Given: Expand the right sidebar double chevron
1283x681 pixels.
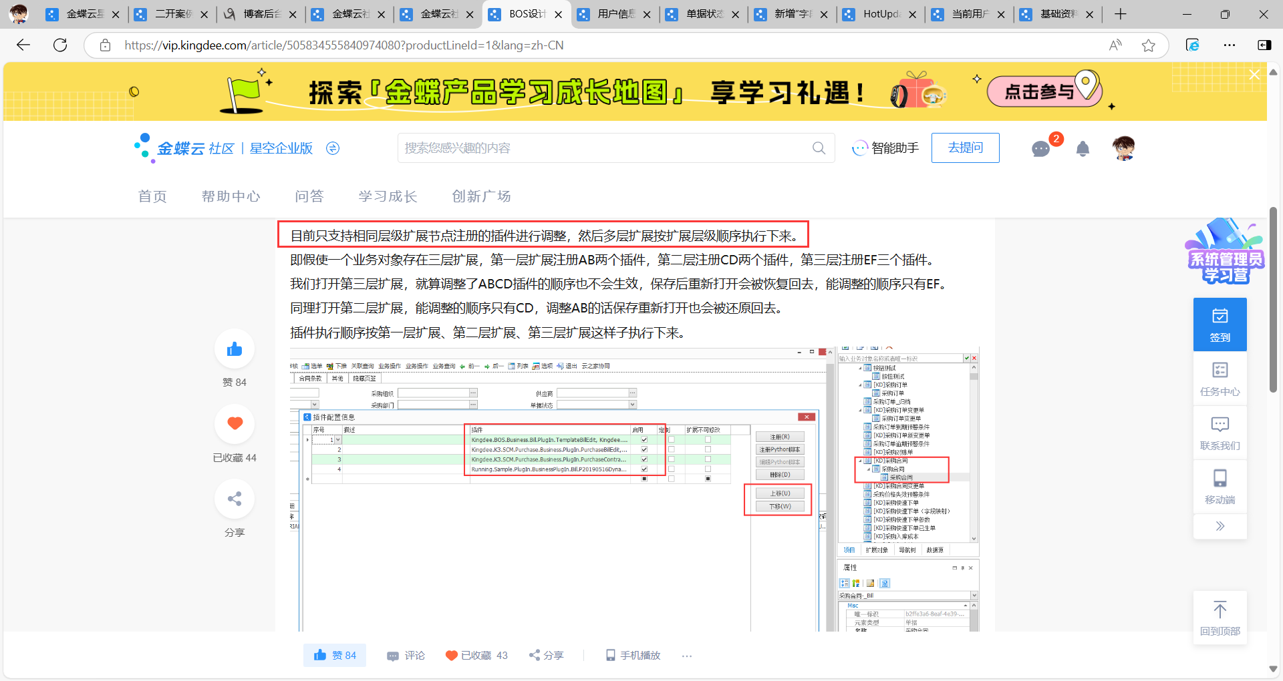Looking at the screenshot, I should click(x=1220, y=526).
